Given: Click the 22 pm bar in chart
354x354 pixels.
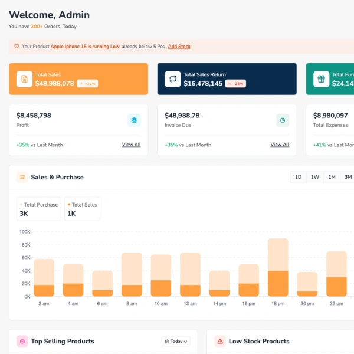Looking at the screenshot, I should [336, 274].
